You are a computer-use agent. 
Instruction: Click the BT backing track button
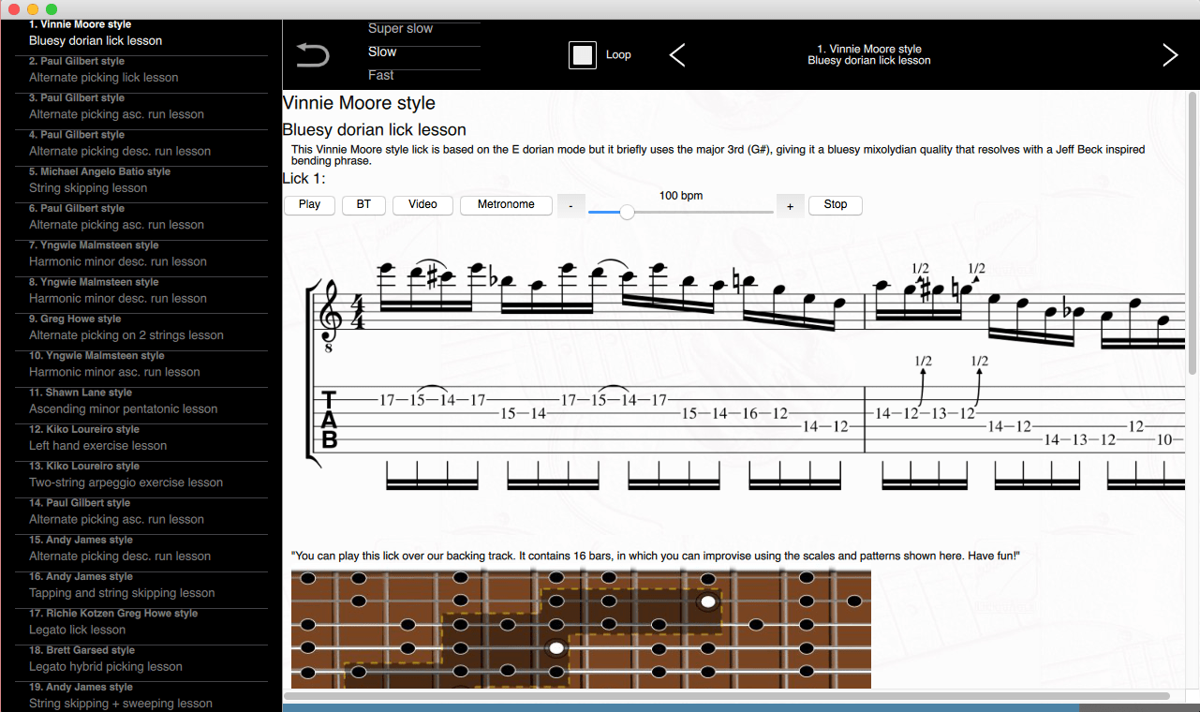(363, 204)
